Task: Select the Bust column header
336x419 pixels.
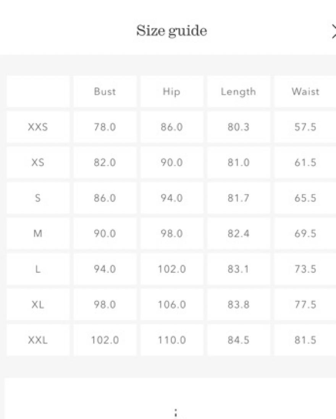Action: pos(105,92)
